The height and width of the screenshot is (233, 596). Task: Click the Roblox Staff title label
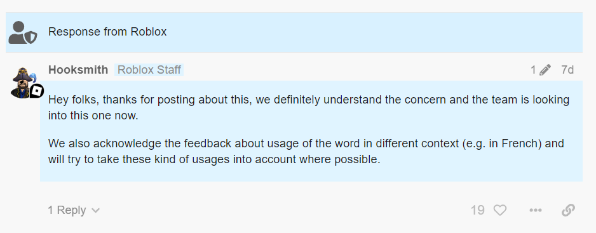click(149, 70)
